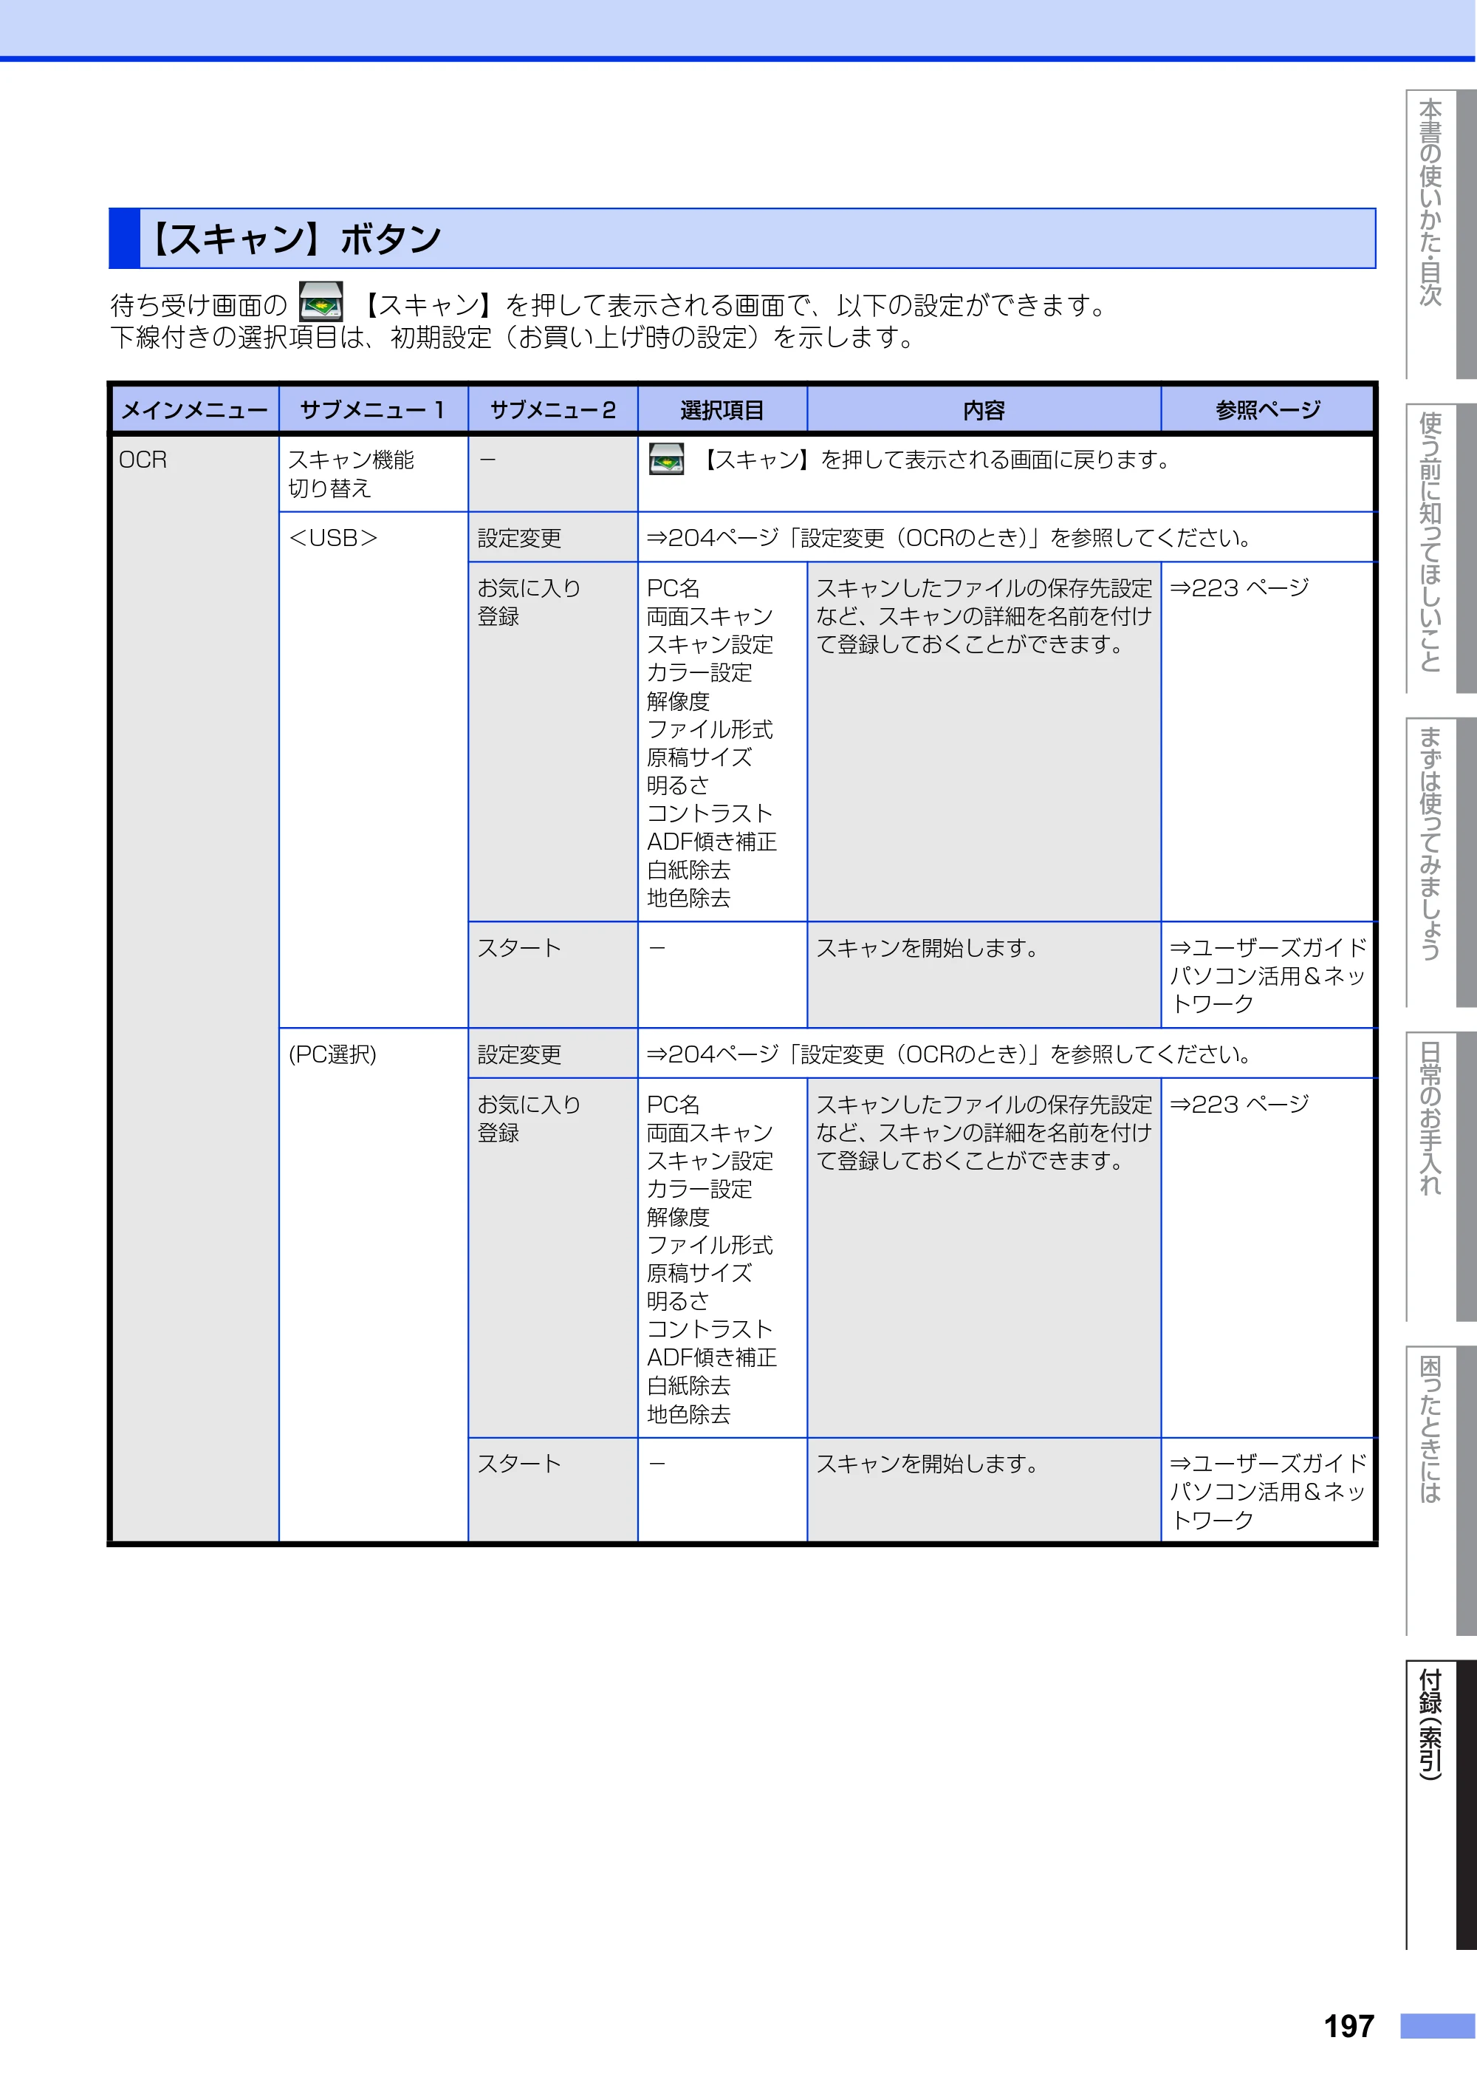
Task: Click the ユーザーズガイド reference in the (PC選択) スタート row
Action: coord(1268,1492)
